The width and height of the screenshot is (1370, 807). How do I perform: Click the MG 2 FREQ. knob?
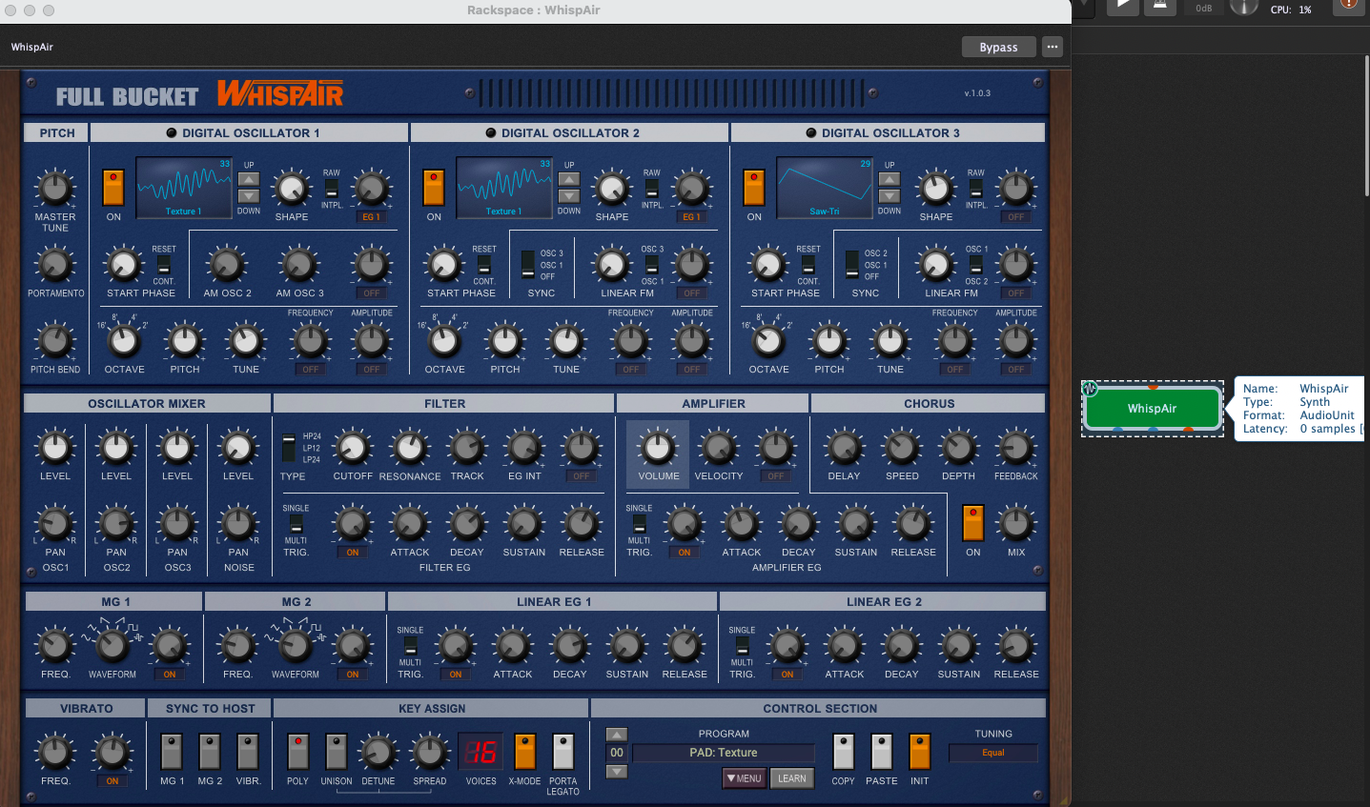(237, 646)
